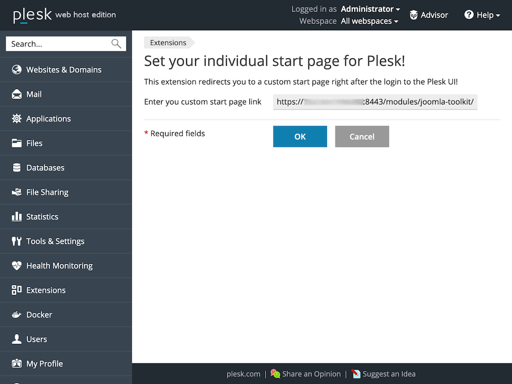The width and height of the screenshot is (512, 384).
Task: Click Share an Opinion in the footer
Action: click(x=310, y=373)
